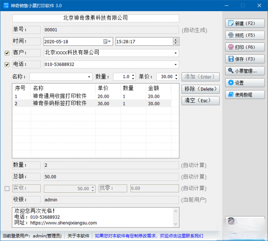
Task: Click the 清空 (Esc) clear button
Action: coord(201,100)
